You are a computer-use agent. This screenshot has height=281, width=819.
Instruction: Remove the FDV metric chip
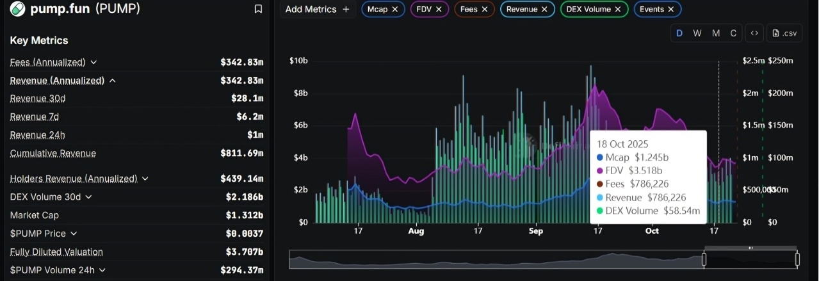[x=440, y=9]
